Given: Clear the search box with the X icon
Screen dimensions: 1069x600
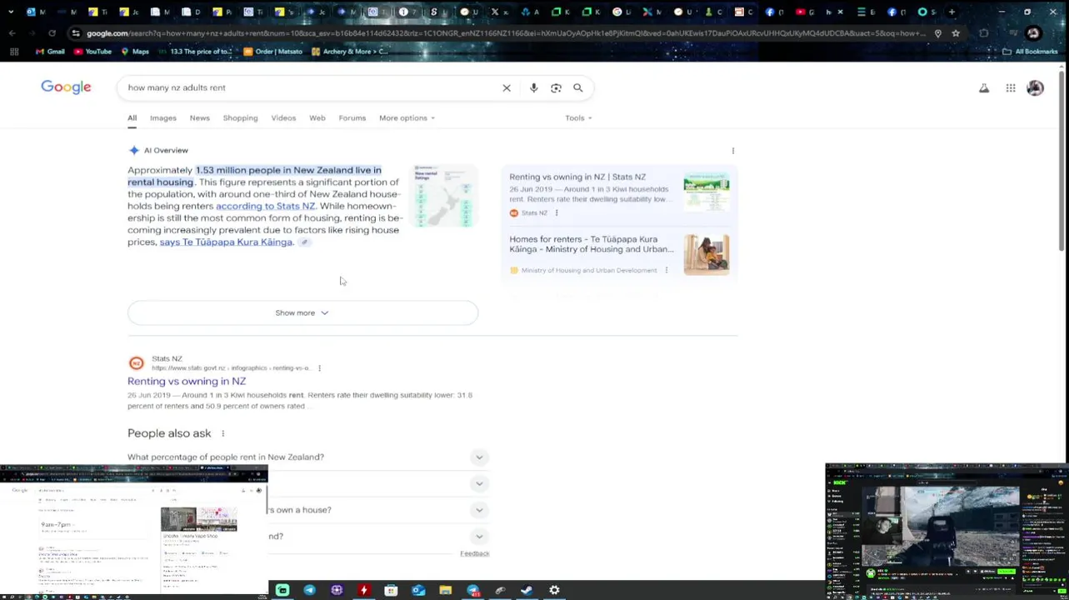Looking at the screenshot, I should (x=506, y=87).
